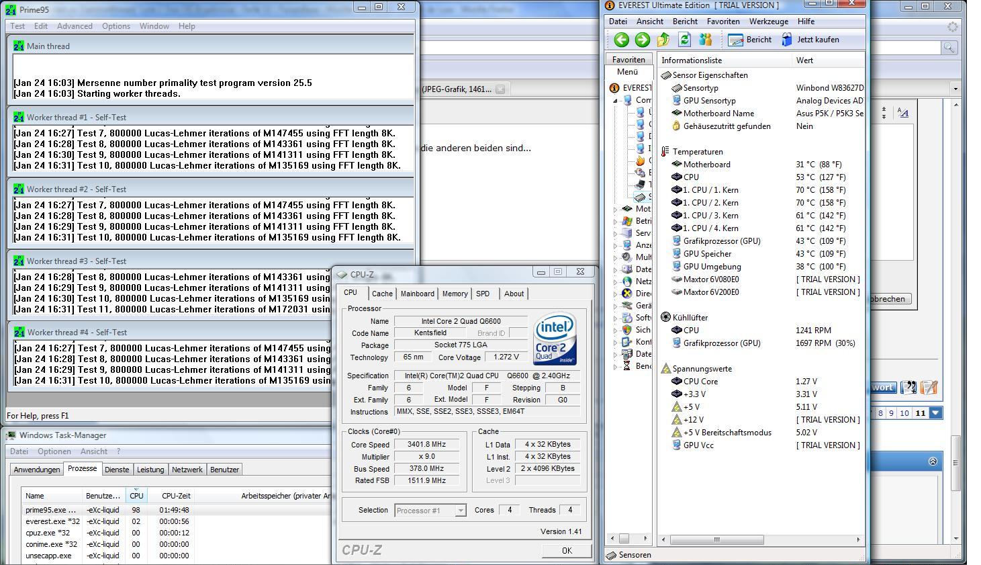Switch to the Cache tab in CPU-Z
Viewport: 981px width, 565px height.
click(382, 294)
